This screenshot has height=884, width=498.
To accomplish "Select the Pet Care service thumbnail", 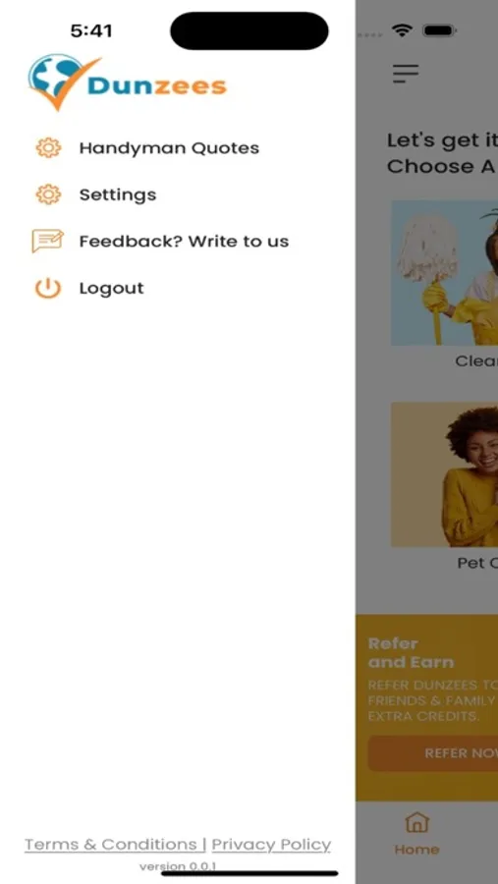I will (444, 474).
